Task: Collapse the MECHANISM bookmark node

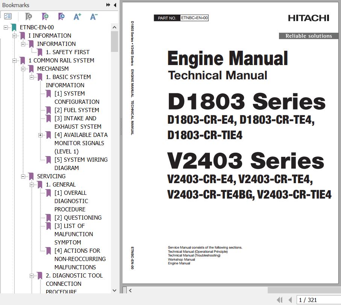Action: click(x=23, y=69)
